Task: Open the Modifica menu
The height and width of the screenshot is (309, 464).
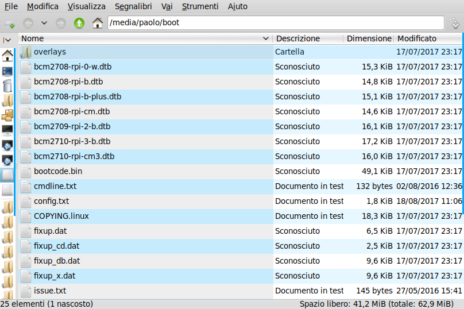Action: 42,6
